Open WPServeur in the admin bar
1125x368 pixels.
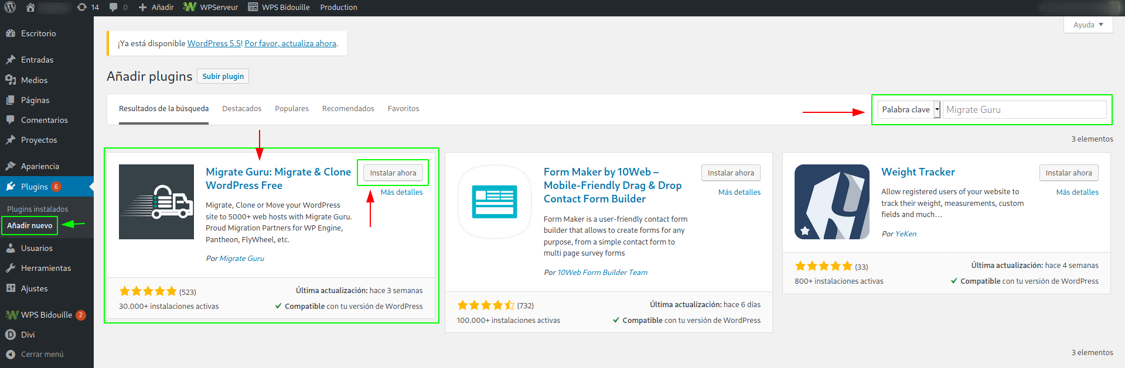tap(211, 8)
